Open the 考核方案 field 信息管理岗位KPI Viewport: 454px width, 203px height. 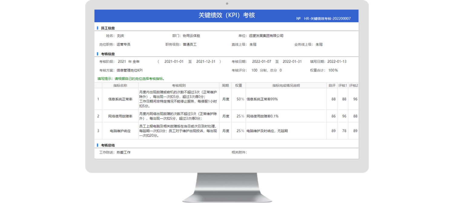(129, 71)
